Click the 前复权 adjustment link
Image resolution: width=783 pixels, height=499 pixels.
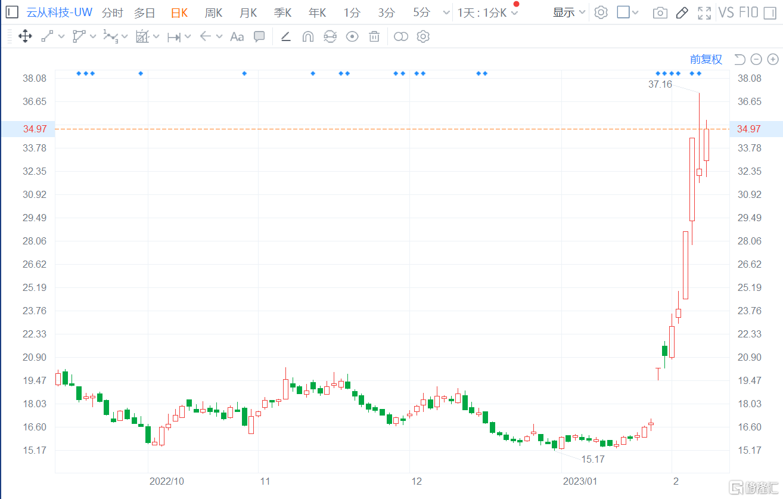(706, 59)
